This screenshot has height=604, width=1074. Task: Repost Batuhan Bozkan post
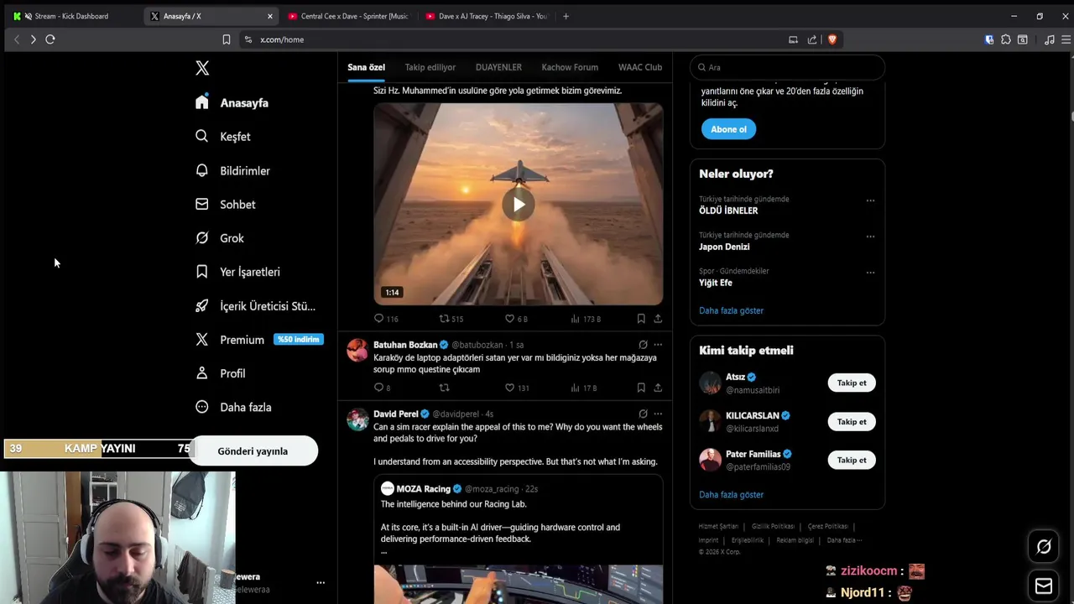445,388
